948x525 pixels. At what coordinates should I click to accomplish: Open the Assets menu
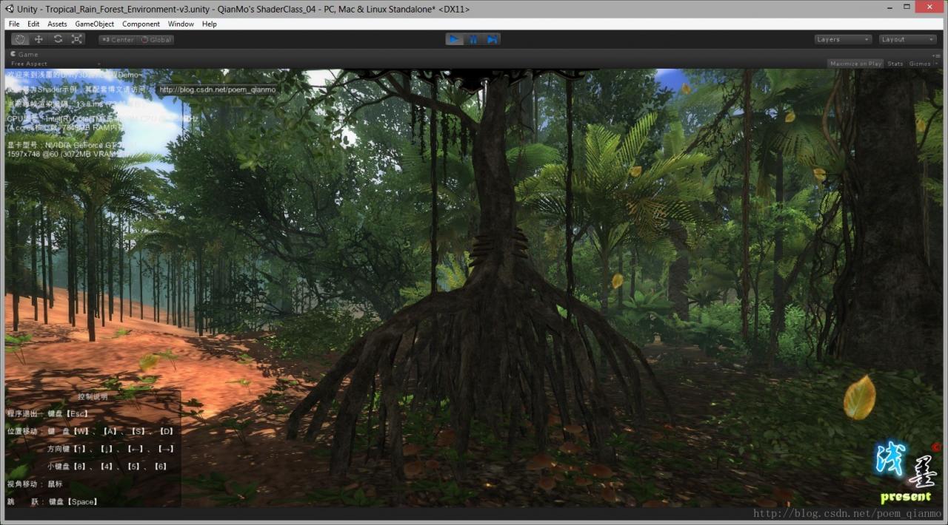tap(57, 24)
